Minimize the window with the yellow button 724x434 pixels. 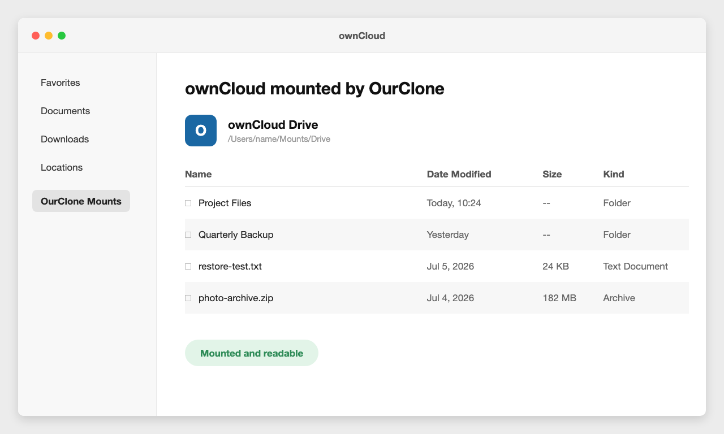49,36
